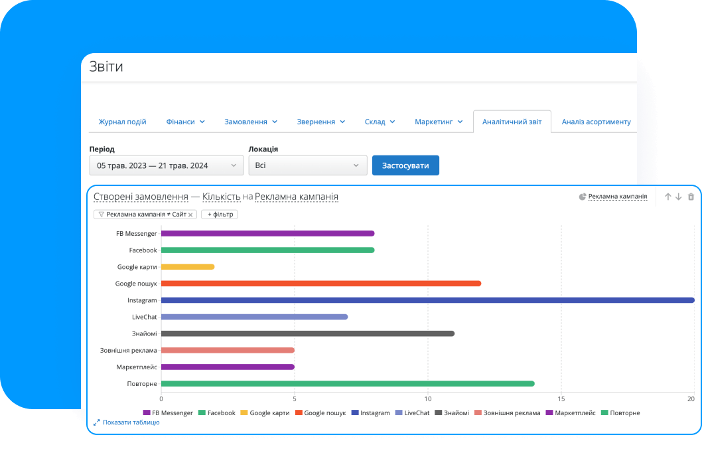Expand the Замовлення tab menu
The height and width of the screenshot is (457, 702).
pyautogui.click(x=250, y=122)
